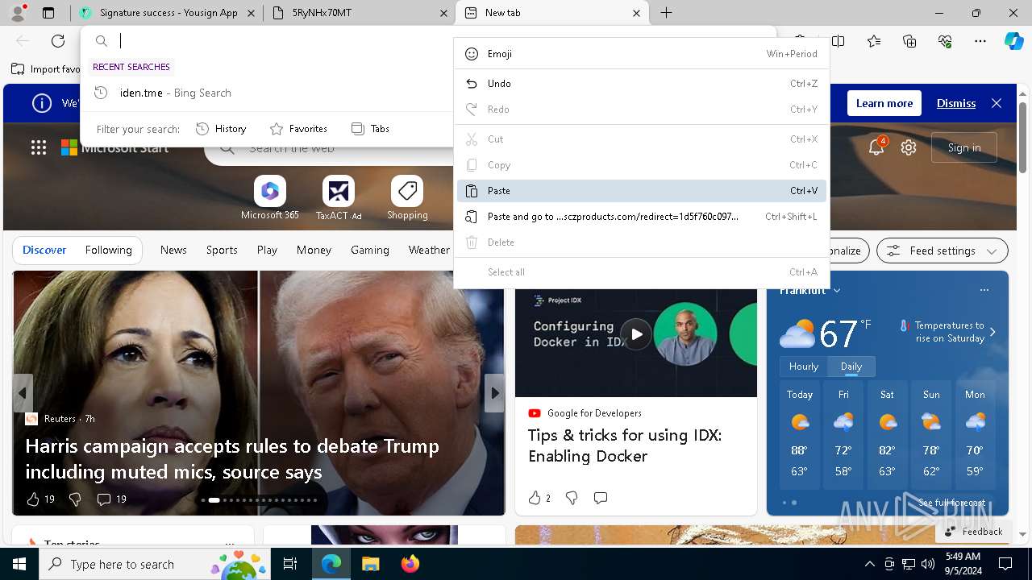Click Dismiss in the banner
This screenshot has width=1032, height=580.
956,103
